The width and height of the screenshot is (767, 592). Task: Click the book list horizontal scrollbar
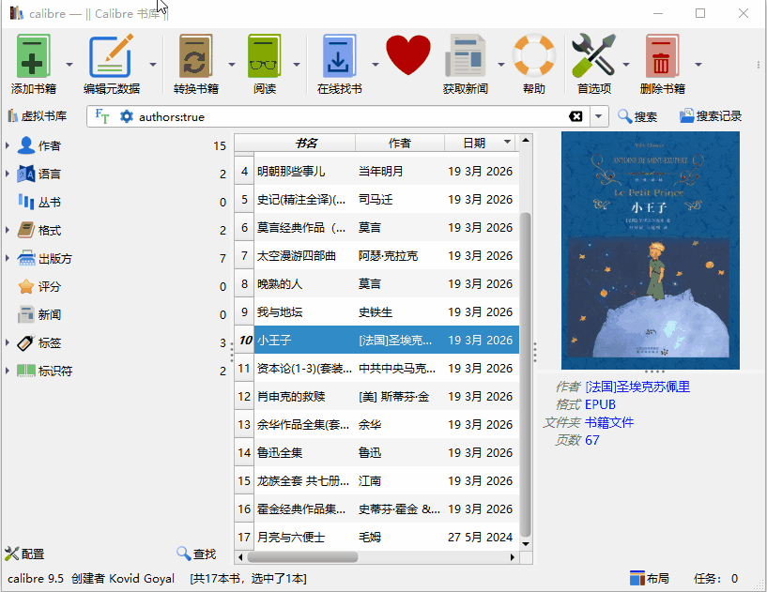coord(303,556)
